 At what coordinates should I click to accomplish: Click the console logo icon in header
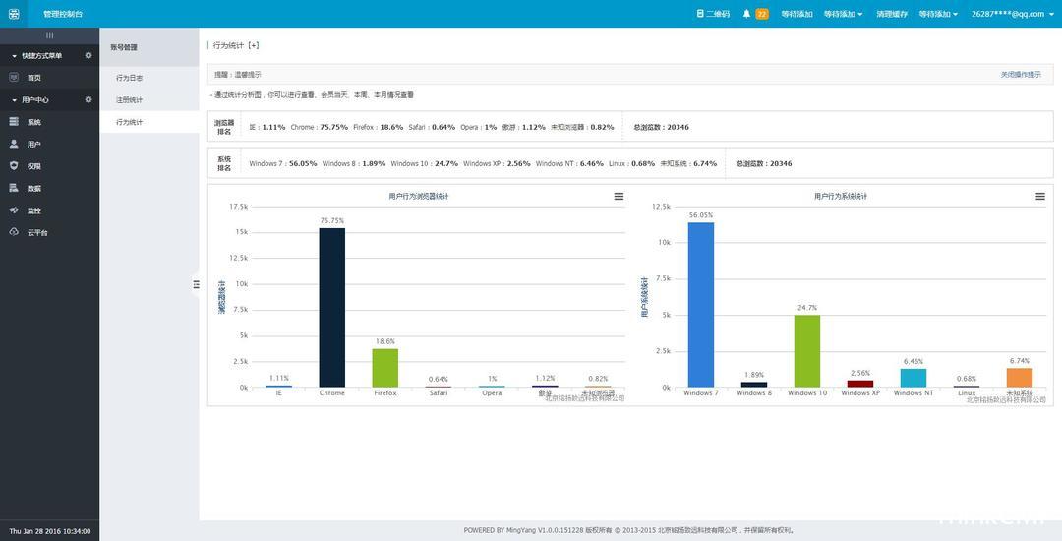coord(14,14)
